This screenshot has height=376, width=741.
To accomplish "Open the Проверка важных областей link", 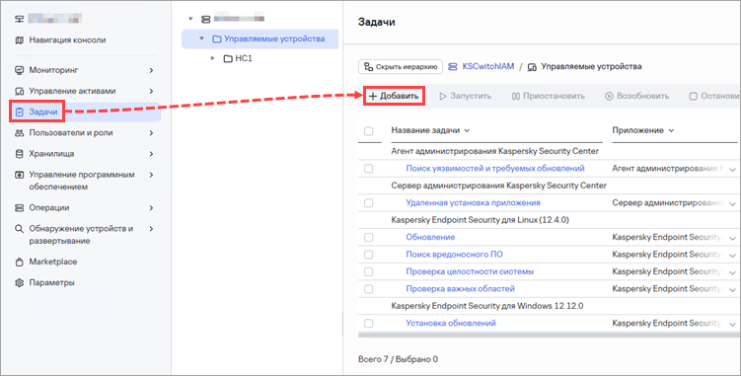I will (x=461, y=288).
